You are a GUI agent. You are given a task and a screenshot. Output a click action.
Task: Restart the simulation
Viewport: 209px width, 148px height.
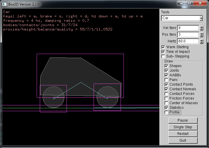point(183,134)
